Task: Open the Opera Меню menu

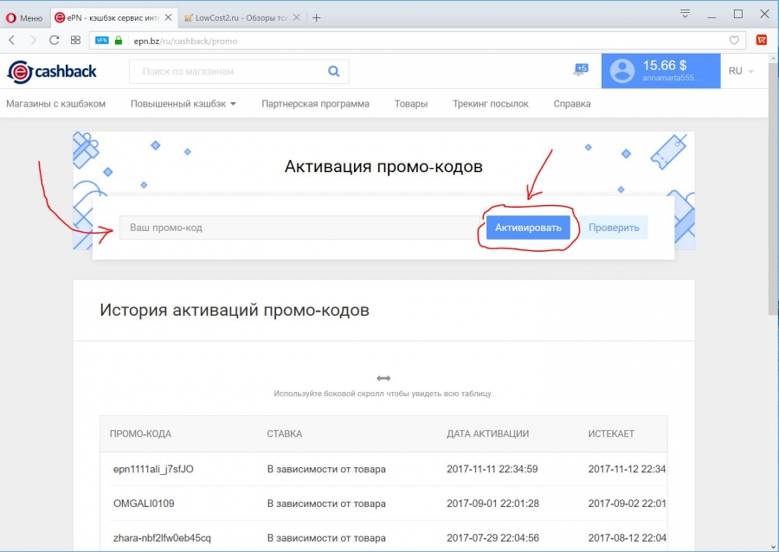Action: (x=23, y=17)
